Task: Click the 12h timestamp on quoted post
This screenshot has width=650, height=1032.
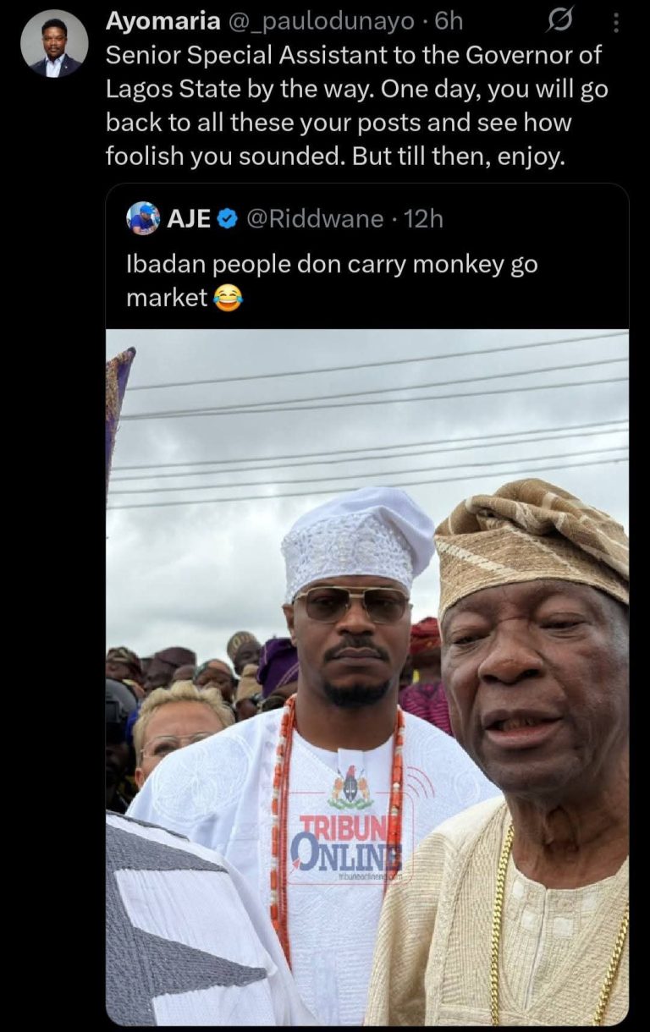Action: click(424, 219)
